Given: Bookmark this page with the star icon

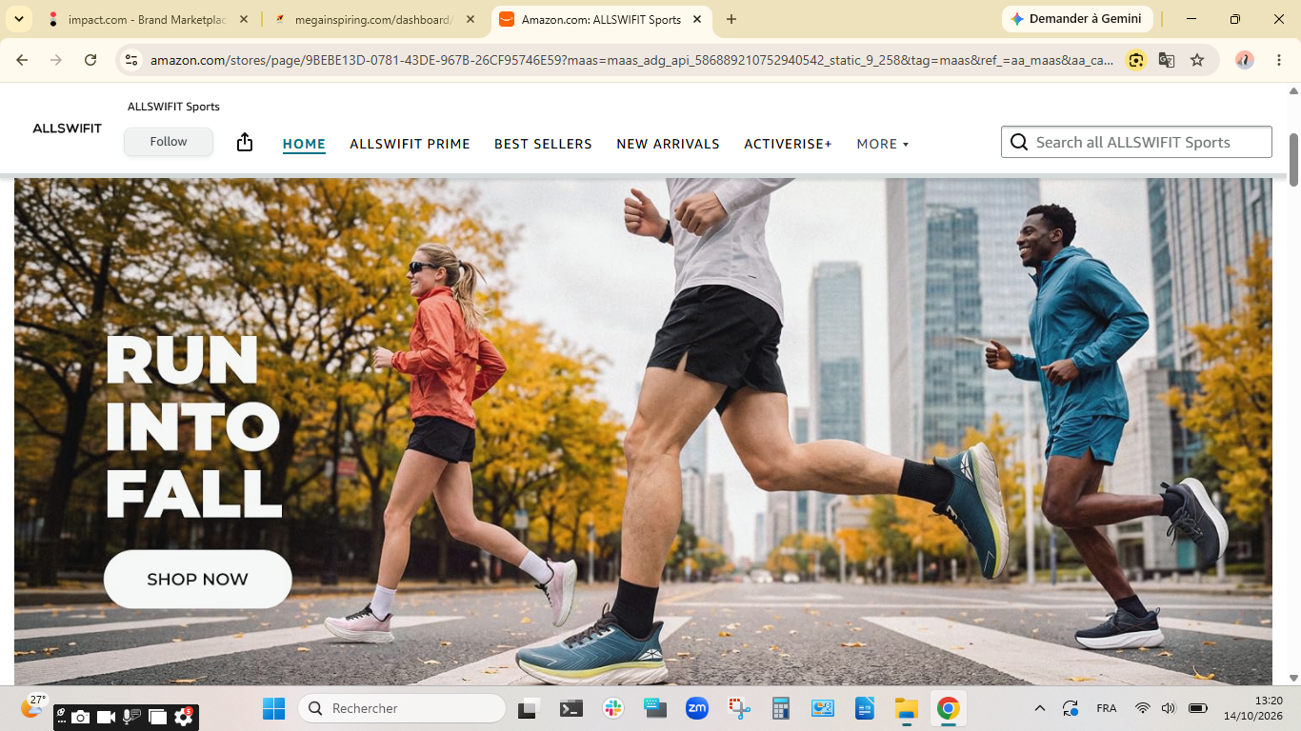Looking at the screenshot, I should tap(1197, 60).
